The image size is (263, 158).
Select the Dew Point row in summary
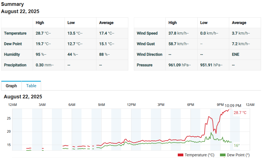coord(13,44)
